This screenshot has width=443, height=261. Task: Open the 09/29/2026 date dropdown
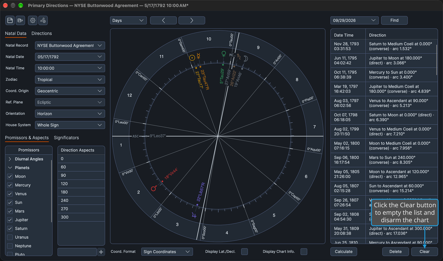point(354,20)
